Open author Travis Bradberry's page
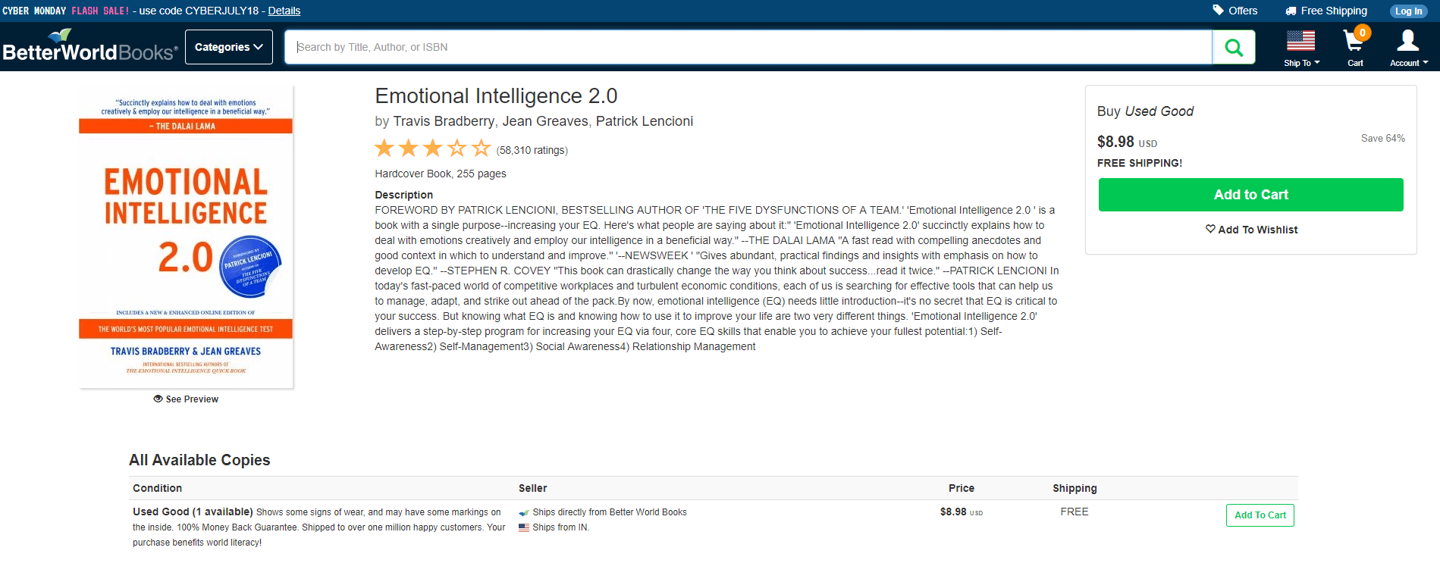The image size is (1440, 582). (x=444, y=121)
